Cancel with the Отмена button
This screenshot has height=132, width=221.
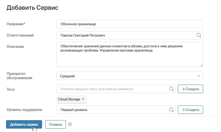(56, 124)
